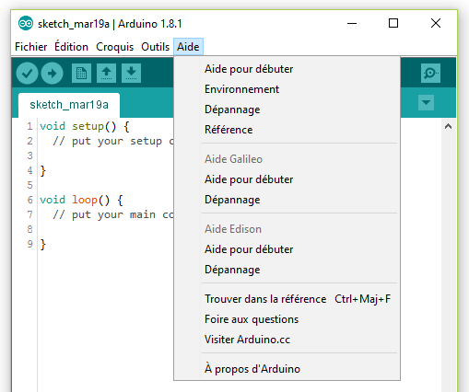Select Trouver dans la référence
The width and height of the screenshot is (469, 392).
click(287, 299)
